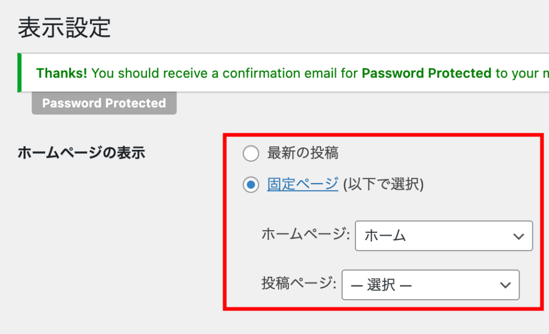Click the (以下で選択) text beside 固定ページ
Viewport: 549px width, 334px height.
click(383, 185)
